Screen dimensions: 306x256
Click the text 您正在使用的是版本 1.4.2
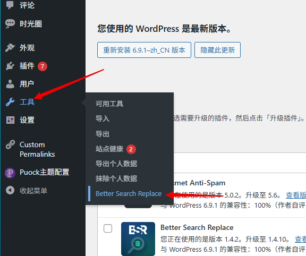[199, 239]
